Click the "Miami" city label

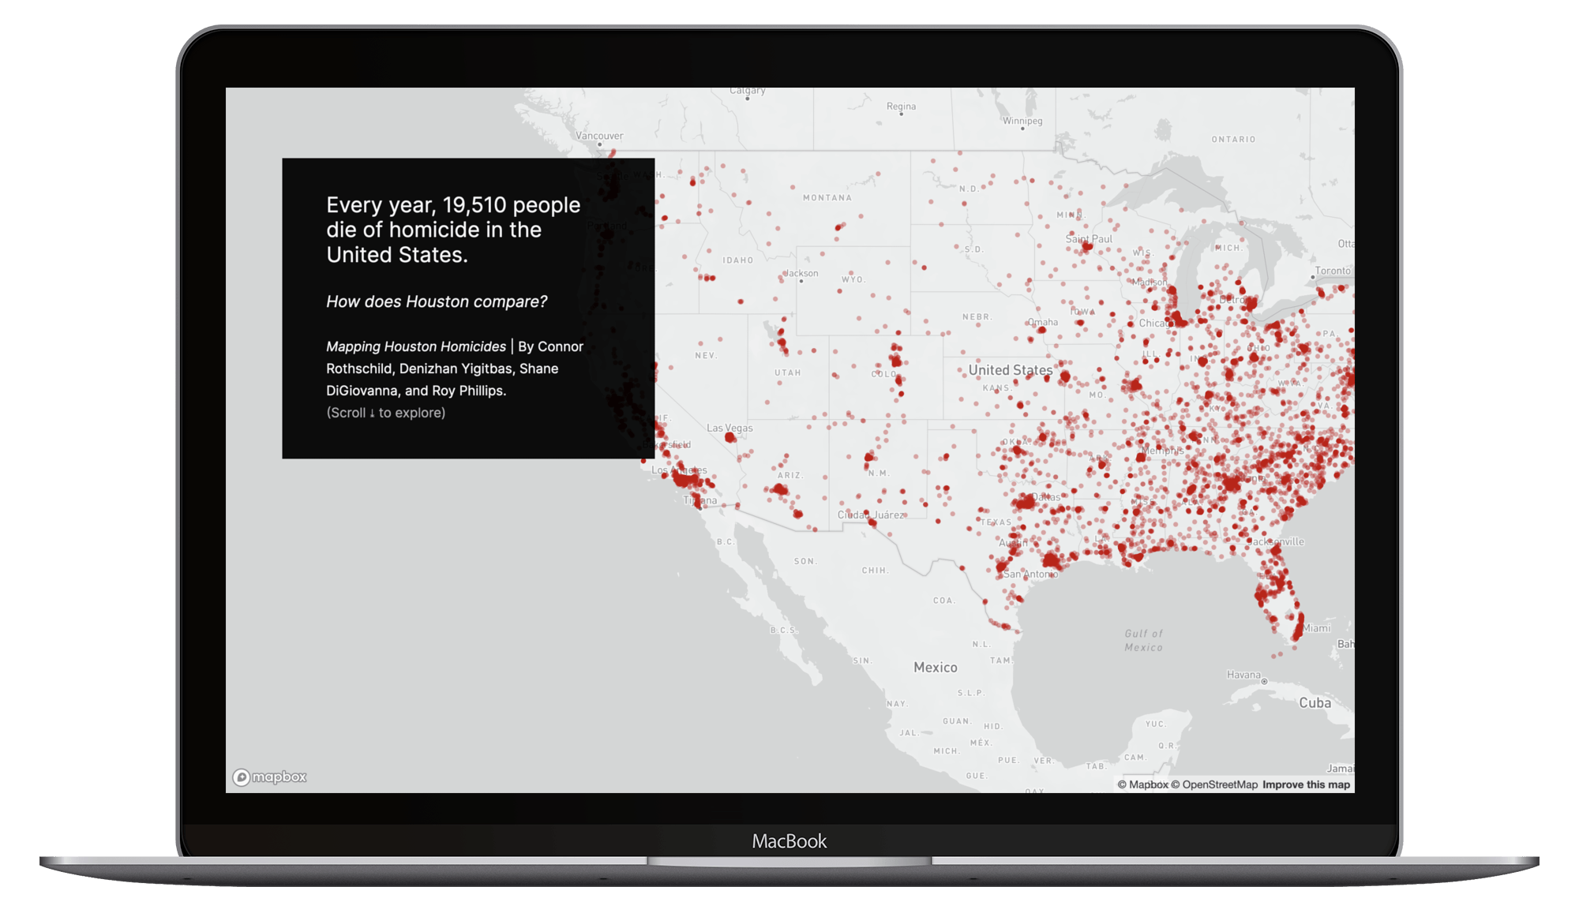1317,628
